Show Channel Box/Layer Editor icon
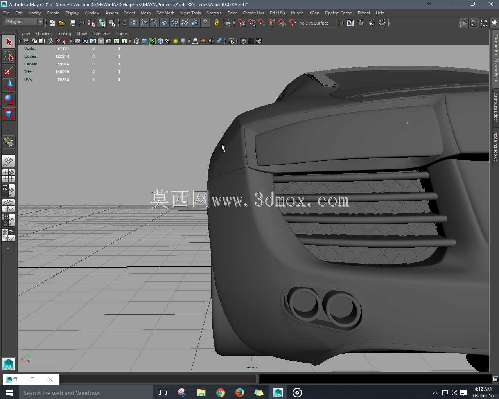Screen dimensions: 499x399 click(x=494, y=23)
